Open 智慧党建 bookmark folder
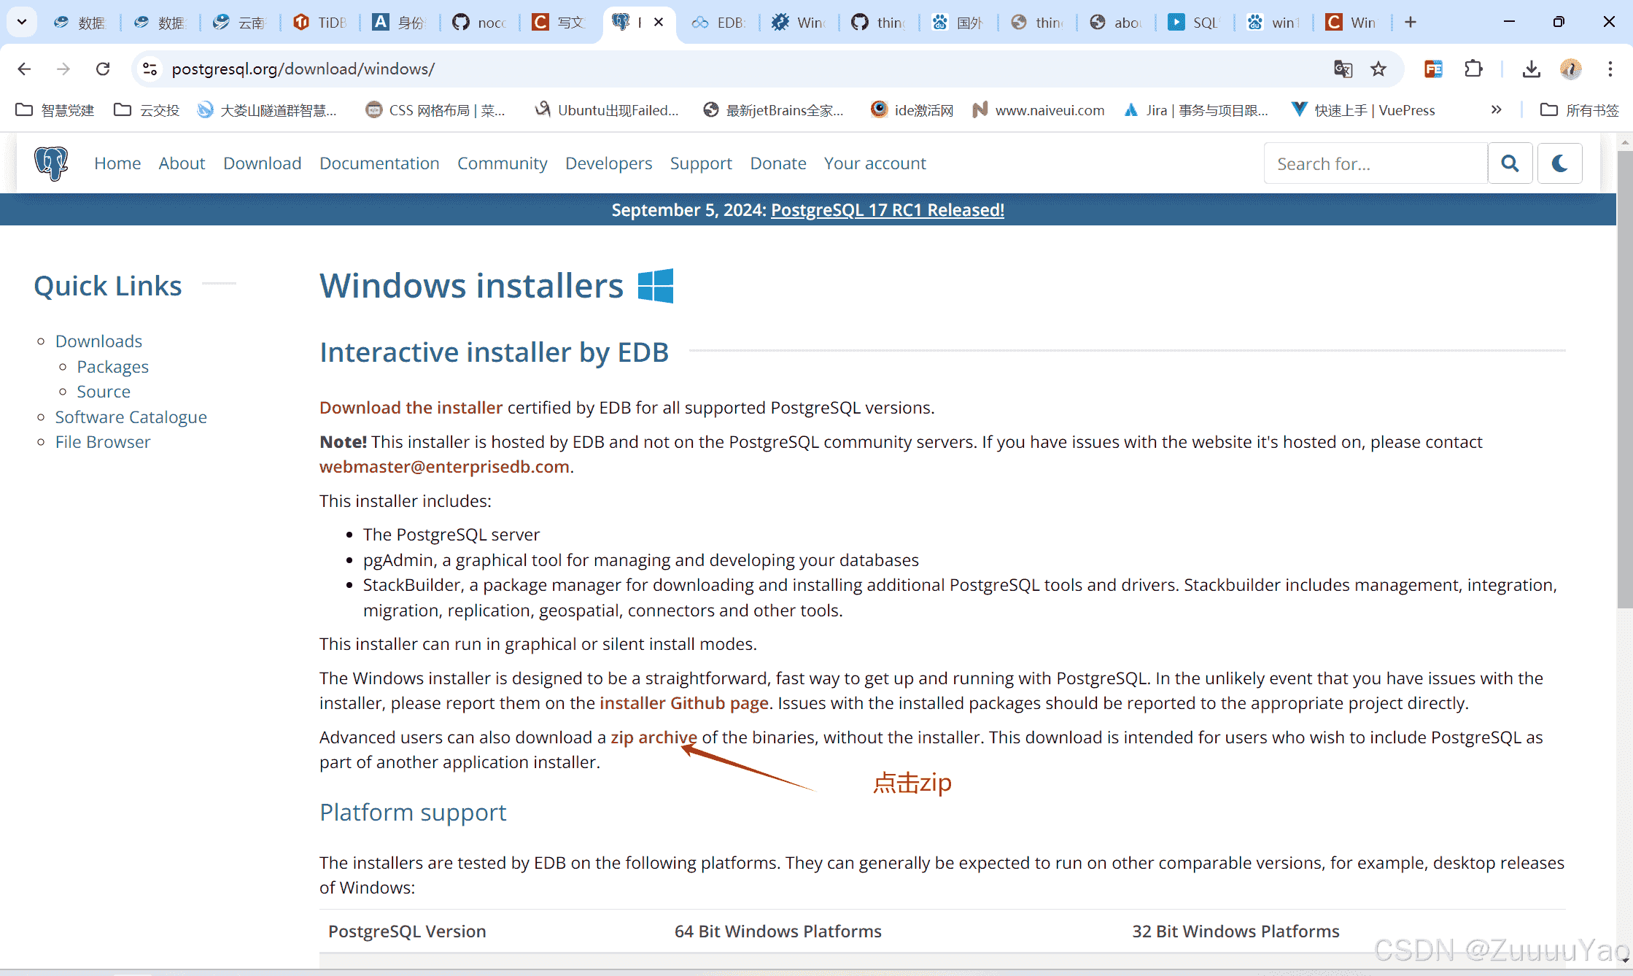 [x=55, y=110]
